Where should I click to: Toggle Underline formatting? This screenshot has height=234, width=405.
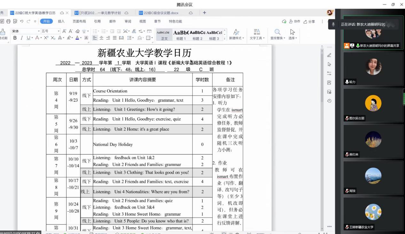[x=28, y=38]
